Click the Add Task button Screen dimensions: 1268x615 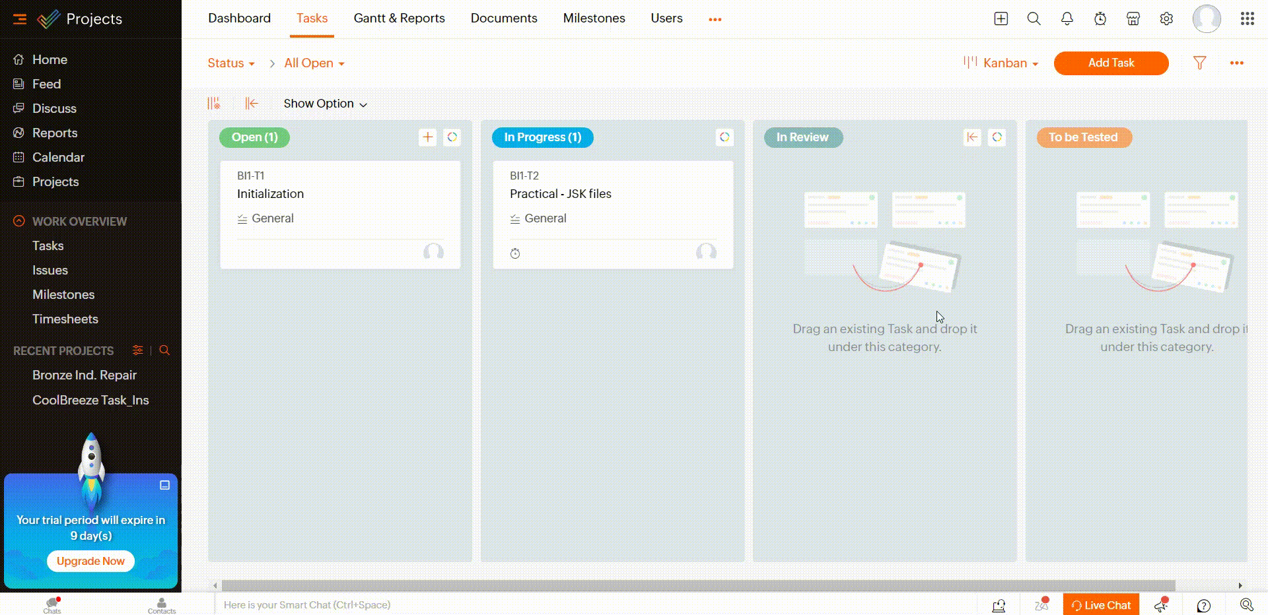tap(1111, 63)
